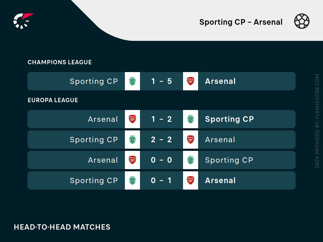
Task: Click the "Sporting CP – Arsenal" title
Action: (x=241, y=22)
